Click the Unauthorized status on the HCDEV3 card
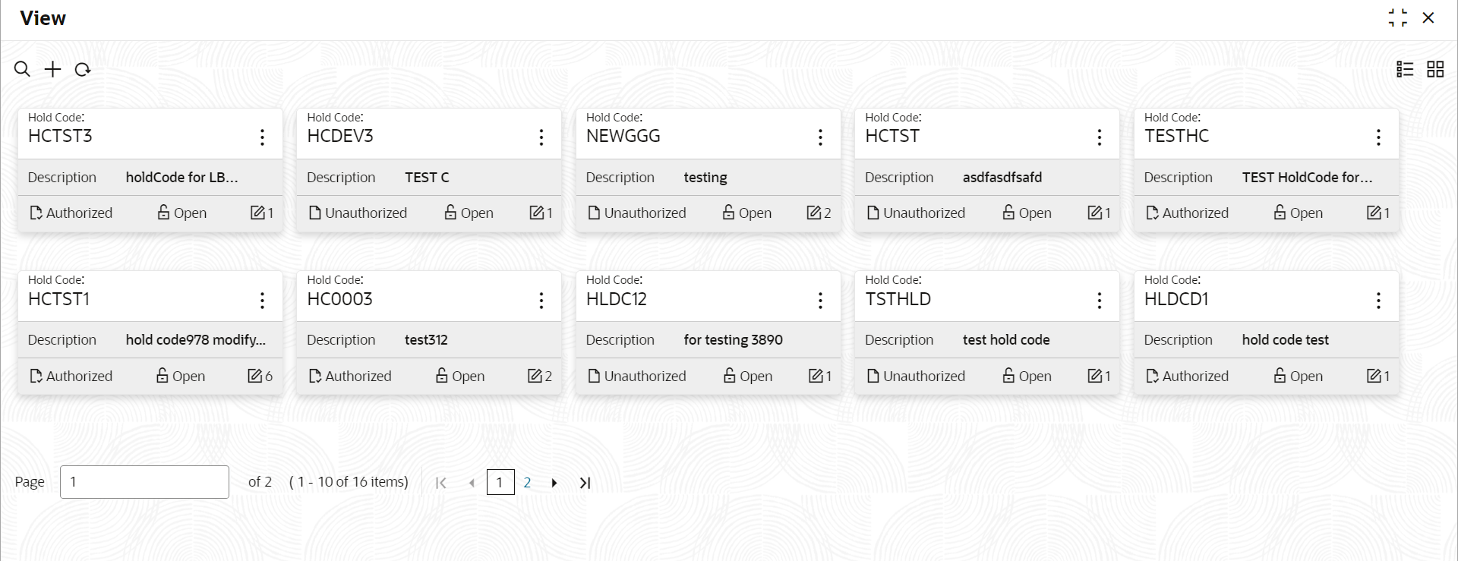Viewport: 1458px width, 561px height. [x=357, y=213]
